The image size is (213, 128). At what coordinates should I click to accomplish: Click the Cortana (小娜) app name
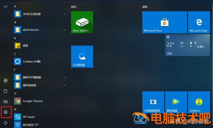tap(32, 61)
